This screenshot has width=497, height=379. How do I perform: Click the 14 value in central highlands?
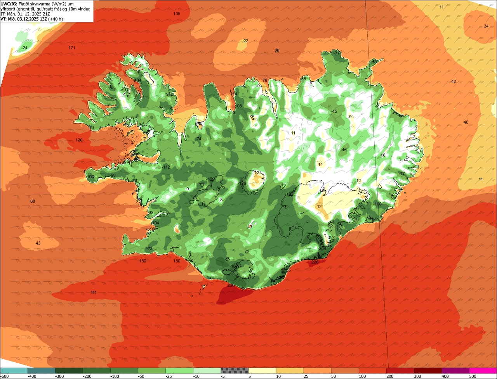click(320, 164)
